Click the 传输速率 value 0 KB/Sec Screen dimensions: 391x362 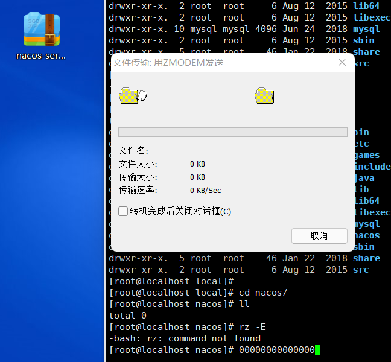click(x=206, y=191)
